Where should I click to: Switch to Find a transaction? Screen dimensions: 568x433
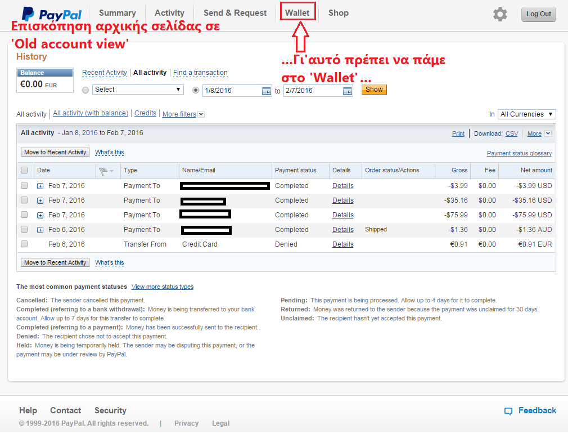(x=200, y=73)
